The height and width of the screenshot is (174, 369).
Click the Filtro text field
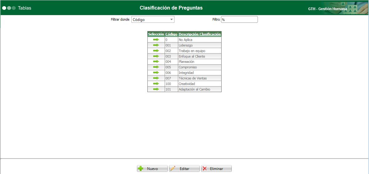(239, 19)
